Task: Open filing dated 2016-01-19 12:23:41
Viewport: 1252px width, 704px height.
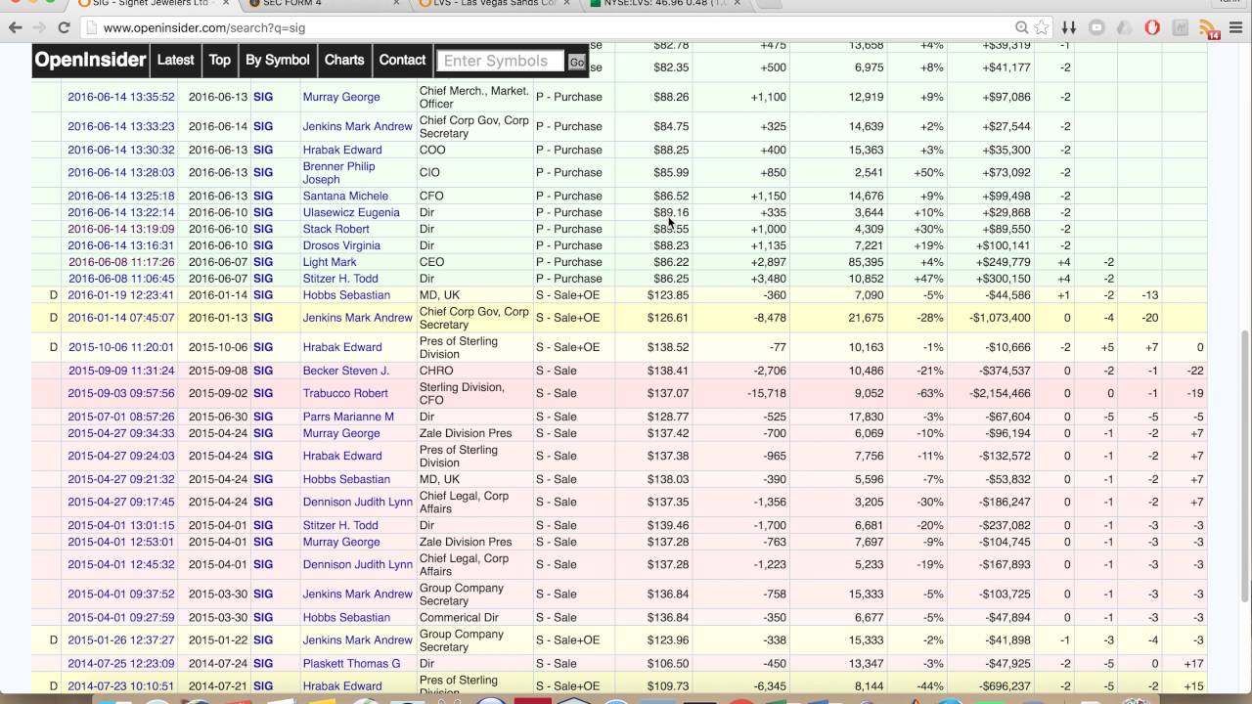Action: (121, 295)
